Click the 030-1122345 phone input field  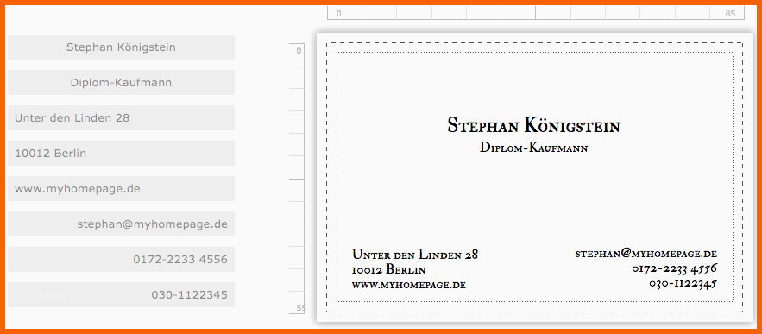121,294
